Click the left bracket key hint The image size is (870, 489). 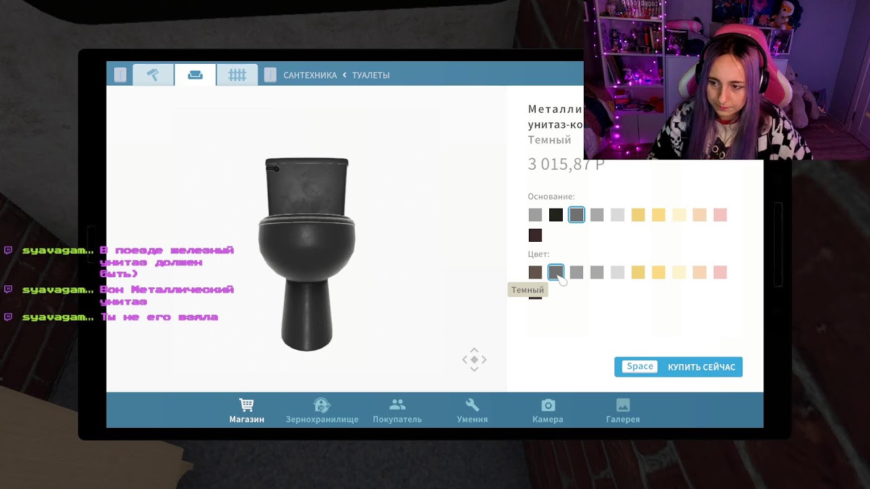click(120, 75)
